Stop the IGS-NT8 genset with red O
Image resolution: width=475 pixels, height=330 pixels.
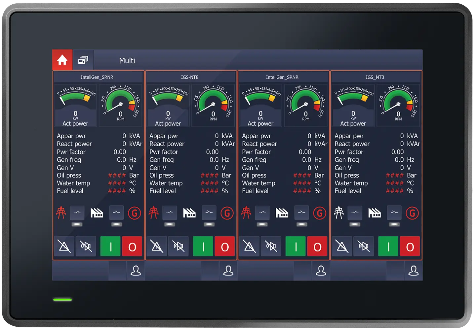pyautogui.click(x=225, y=246)
